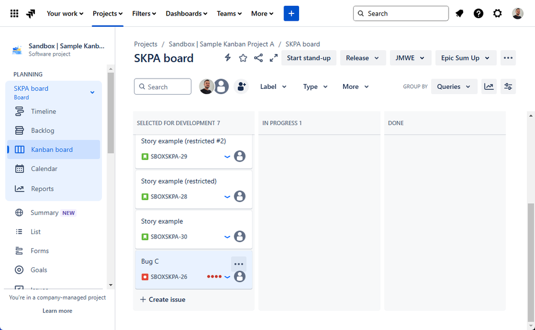Click the sidebar scrollbar down arrow
This screenshot has height=330, width=535.
coord(110,285)
